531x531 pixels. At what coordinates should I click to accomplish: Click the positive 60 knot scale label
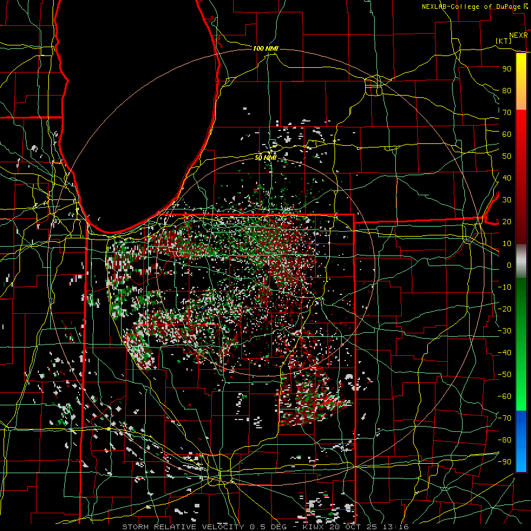[507, 134]
